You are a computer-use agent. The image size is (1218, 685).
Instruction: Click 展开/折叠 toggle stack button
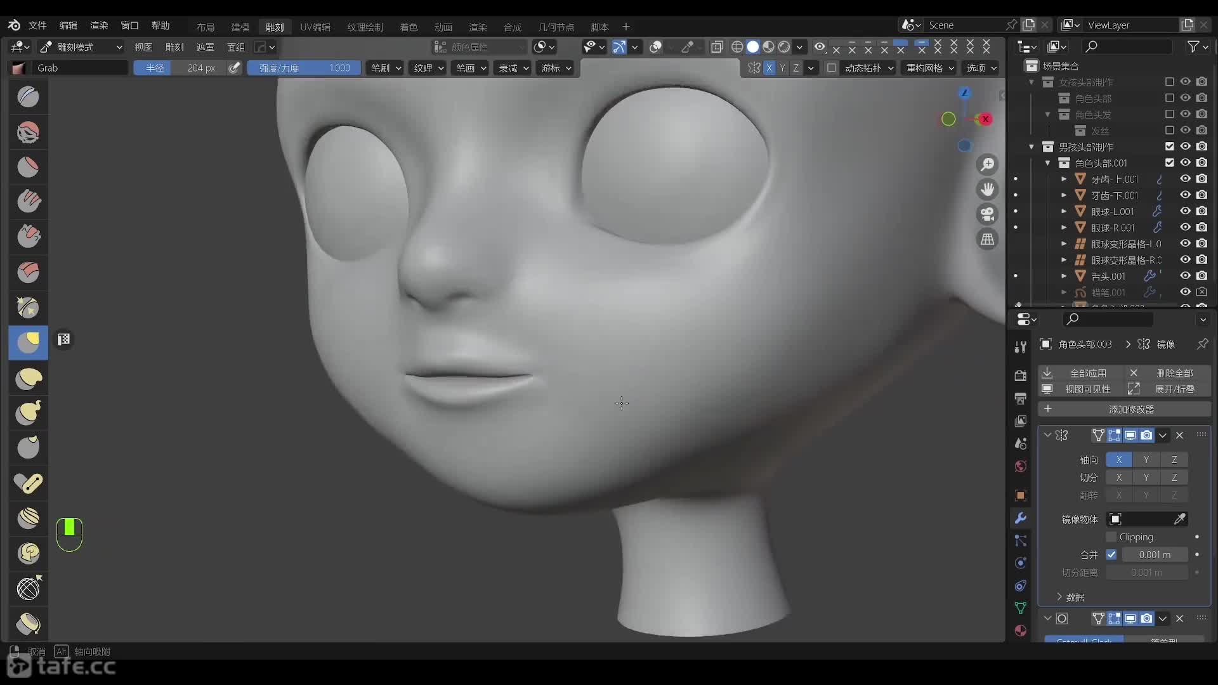pyautogui.click(x=1167, y=389)
